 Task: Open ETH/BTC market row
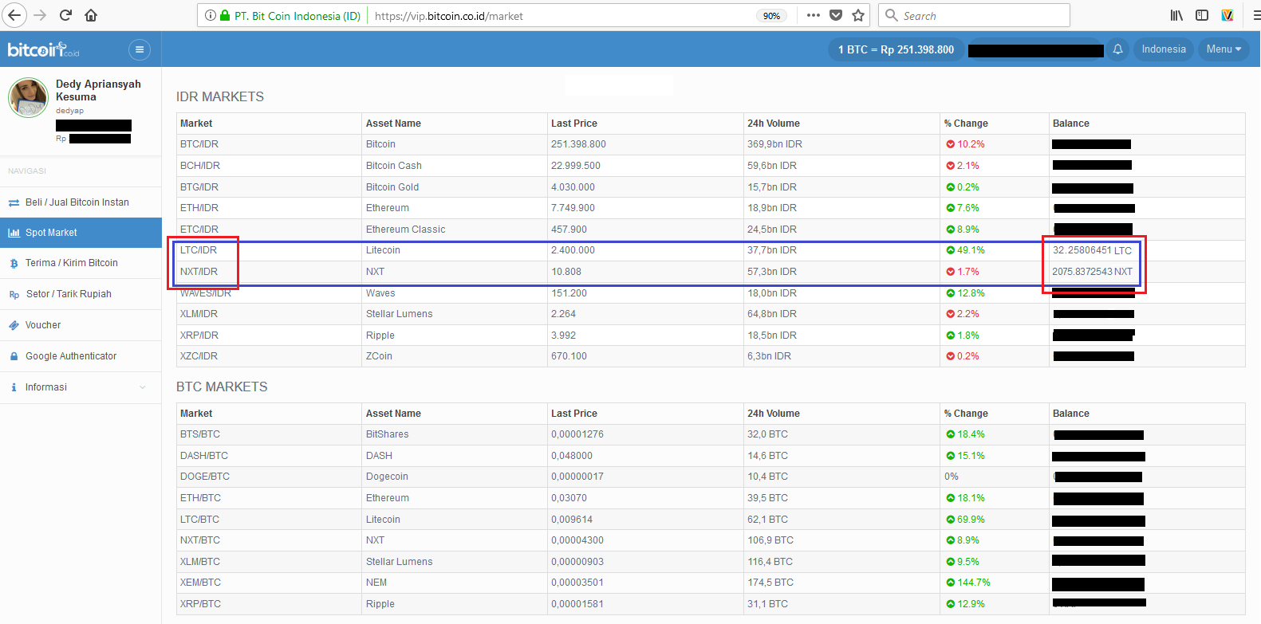[710, 498]
